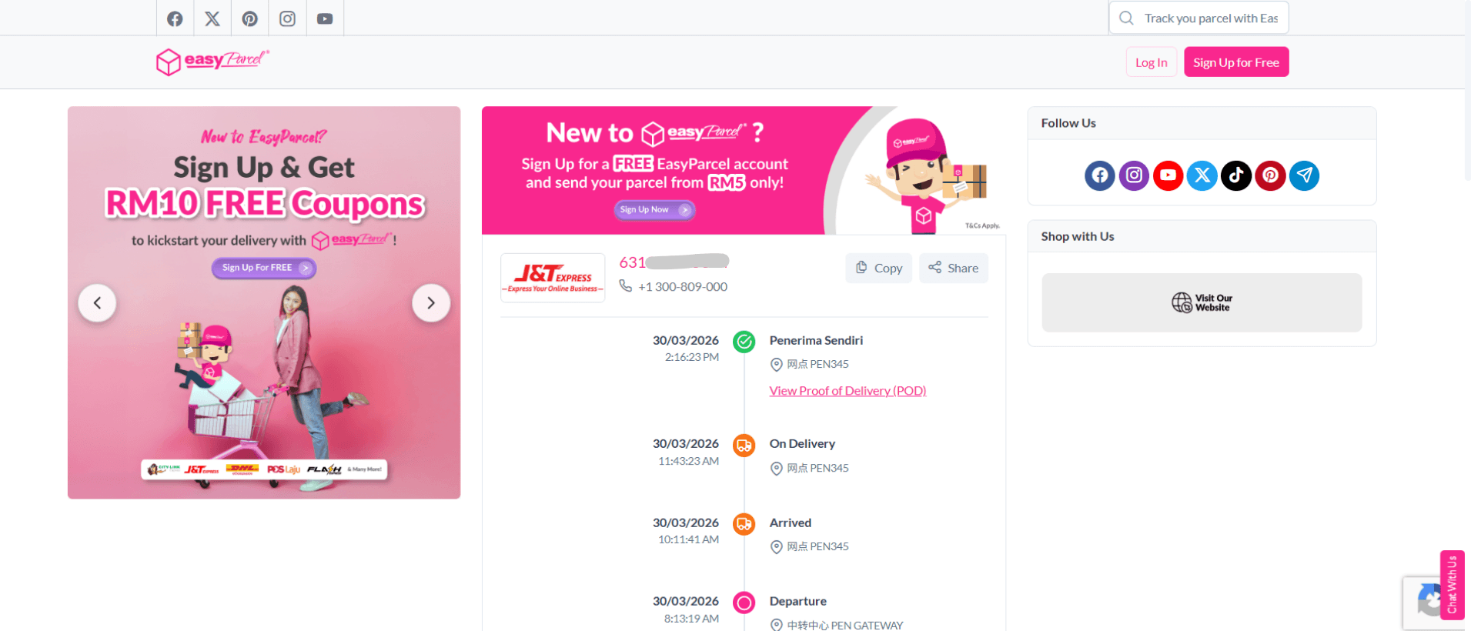Click the 10:11:41 AM timestamp
Image resolution: width=1471 pixels, height=631 pixels.
(x=689, y=539)
